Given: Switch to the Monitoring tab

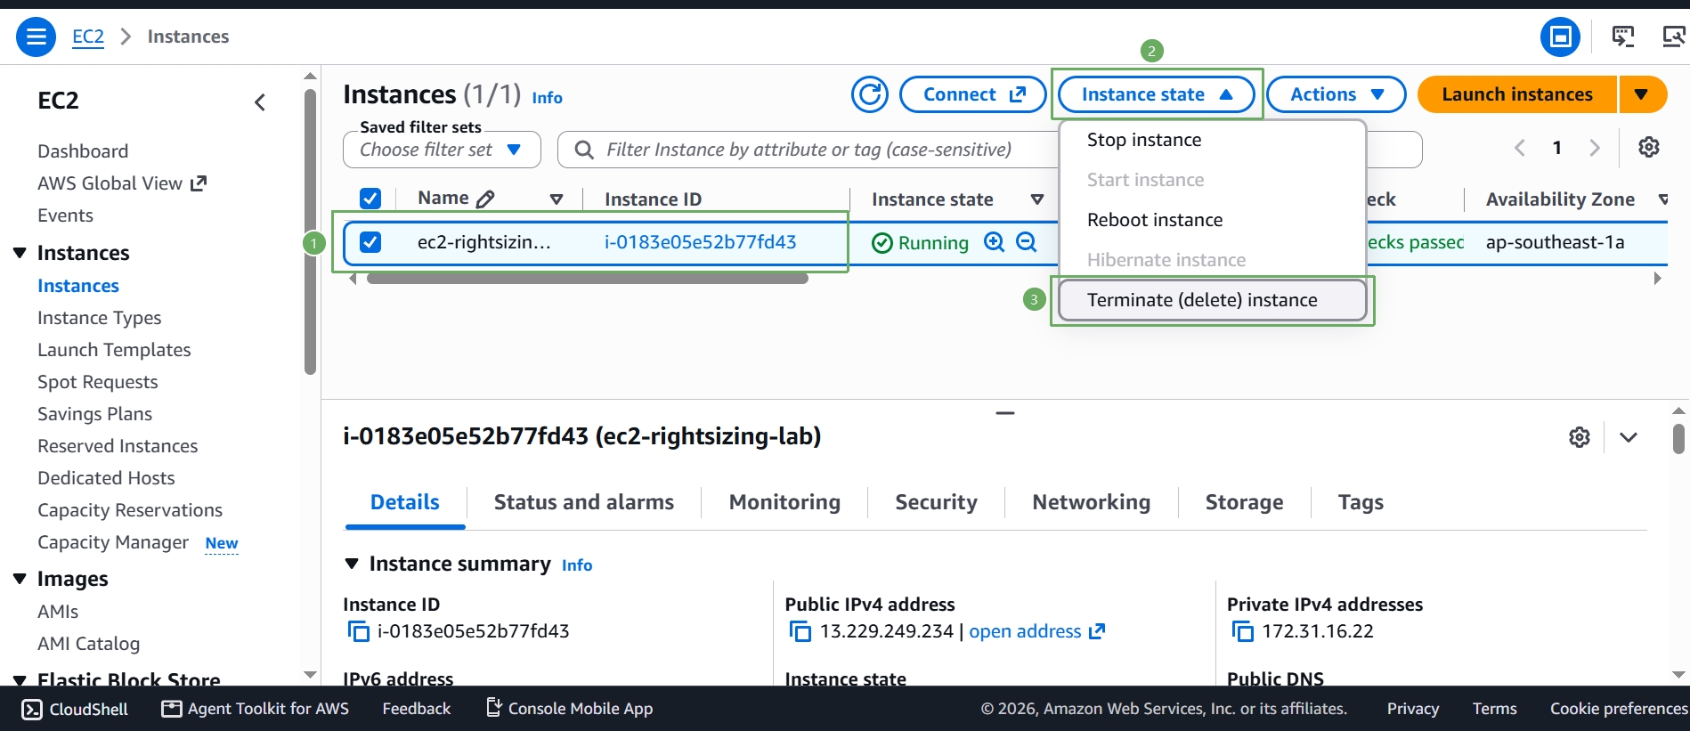Looking at the screenshot, I should click(x=784, y=502).
